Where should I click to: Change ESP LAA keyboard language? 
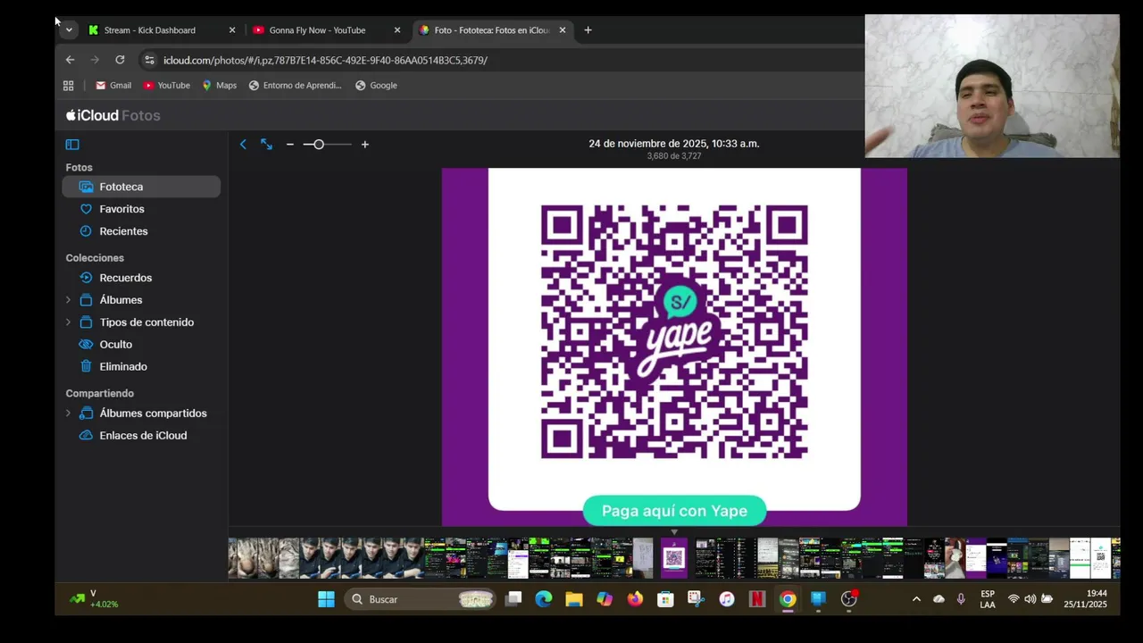(x=988, y=599)
